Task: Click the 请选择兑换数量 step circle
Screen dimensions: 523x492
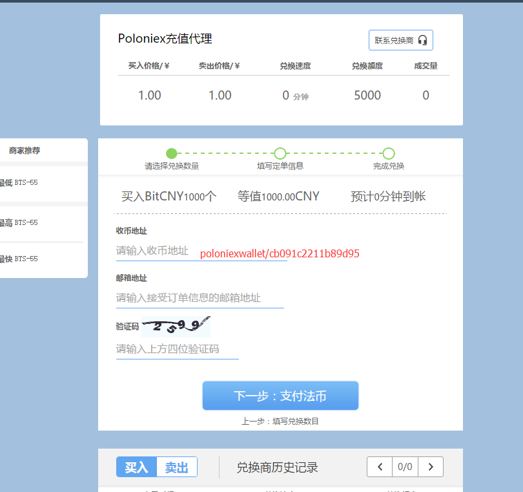Action: tap(172, 153)
